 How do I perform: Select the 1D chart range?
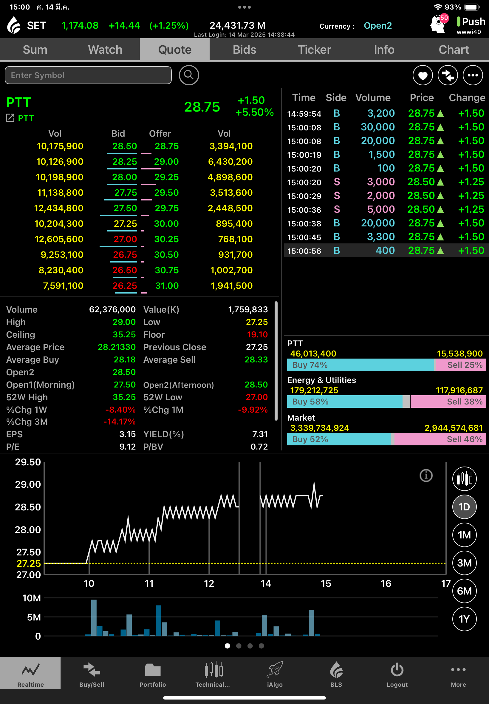(x=464, y=507)
